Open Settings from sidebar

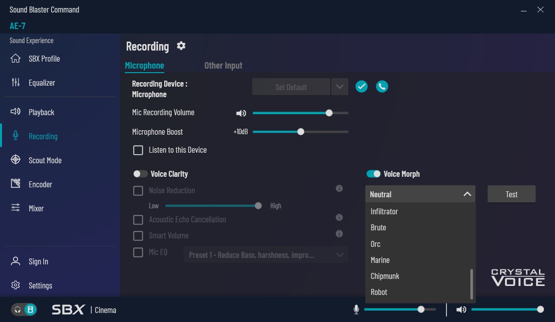pyautogui.click(x=41, y=285)
